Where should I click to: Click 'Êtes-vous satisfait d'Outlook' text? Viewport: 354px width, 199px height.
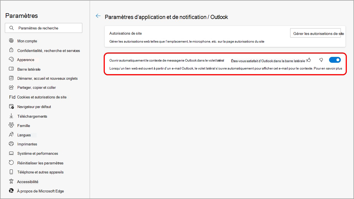269,61
